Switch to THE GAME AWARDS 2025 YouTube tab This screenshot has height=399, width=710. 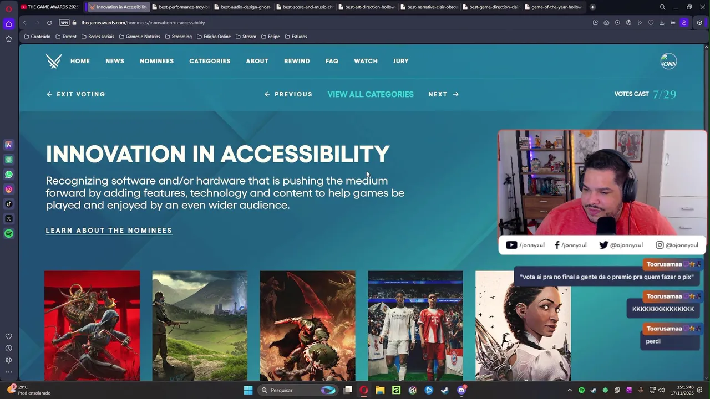50,7
